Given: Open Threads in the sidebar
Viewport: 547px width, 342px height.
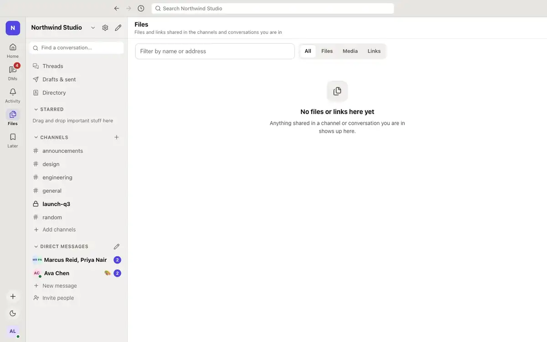Looking at the screenshot, I should pos(77,66).
